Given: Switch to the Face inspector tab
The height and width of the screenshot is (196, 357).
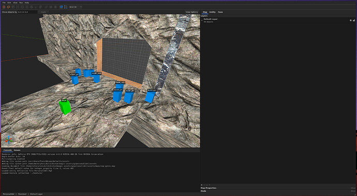Looking at the screenshot, I should tap(220, 12).
